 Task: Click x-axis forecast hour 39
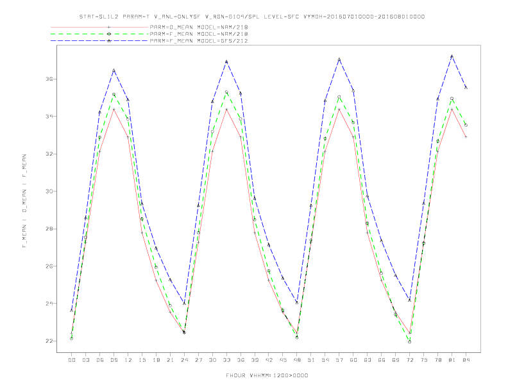coord(255,360)
